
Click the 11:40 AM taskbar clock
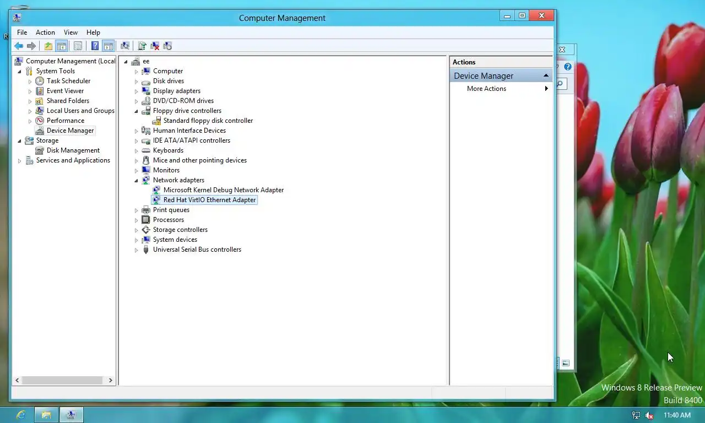[x=677, y=415]
